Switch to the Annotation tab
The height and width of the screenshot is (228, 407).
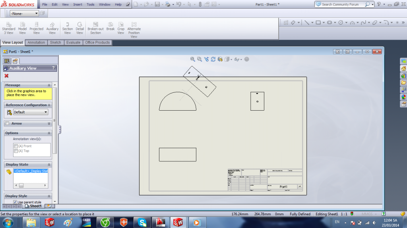click(x=36, y=42)
